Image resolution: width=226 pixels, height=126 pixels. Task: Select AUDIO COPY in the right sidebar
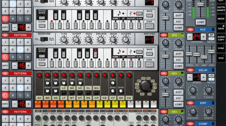[x=221, y=38]
